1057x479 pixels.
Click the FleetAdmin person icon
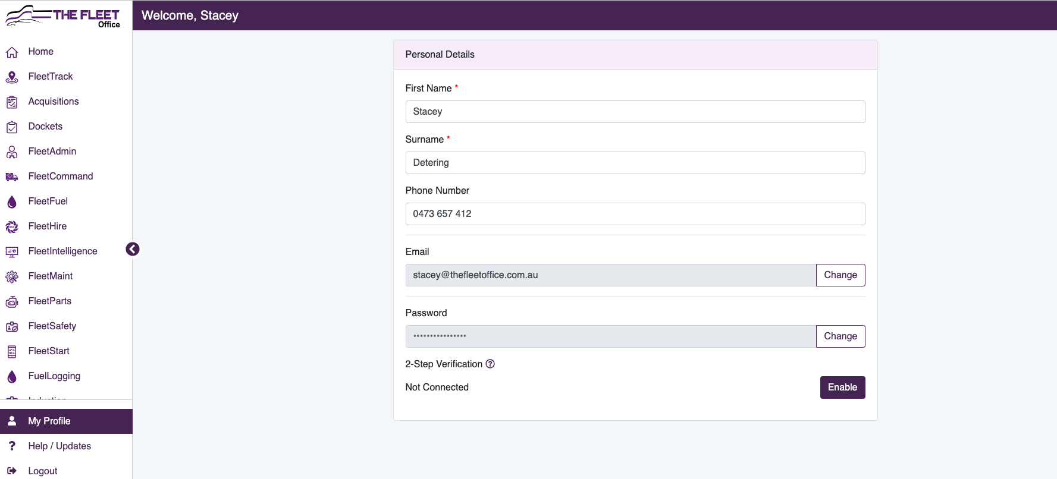coord(12,152)
